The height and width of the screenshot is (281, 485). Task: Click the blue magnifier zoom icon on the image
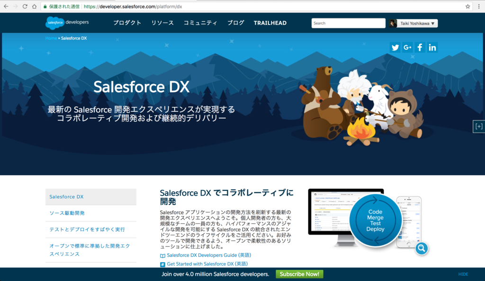[422, 248]
